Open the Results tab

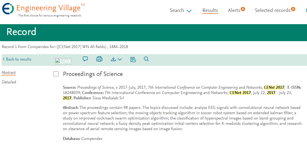pyautogui.click(x=210, y=10)
